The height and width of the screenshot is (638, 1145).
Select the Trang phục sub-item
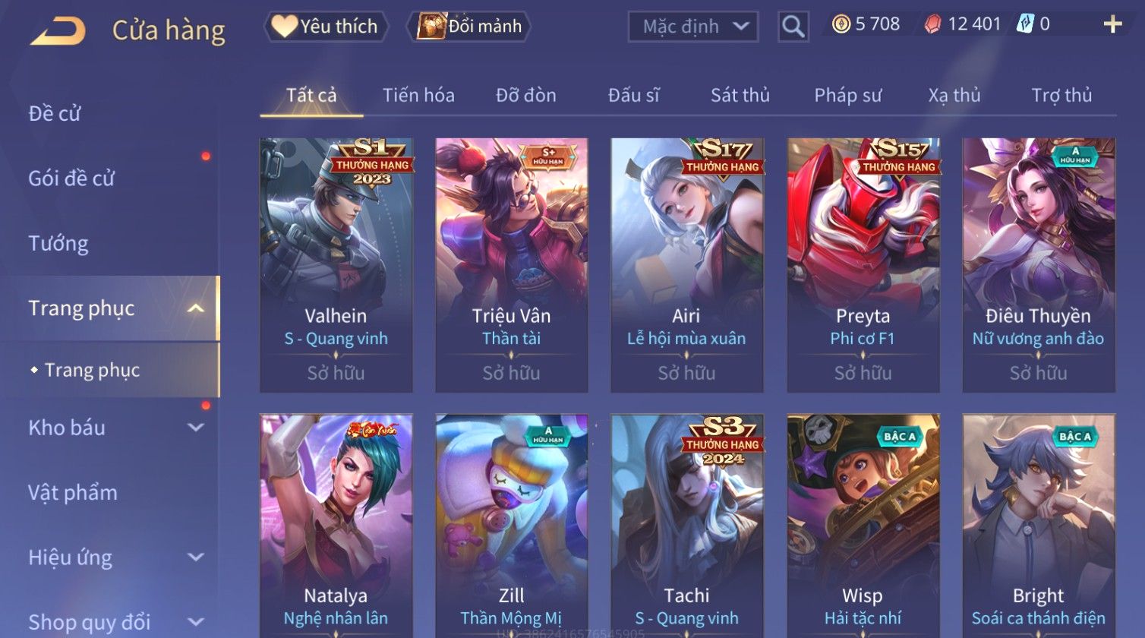pos(92,370)
